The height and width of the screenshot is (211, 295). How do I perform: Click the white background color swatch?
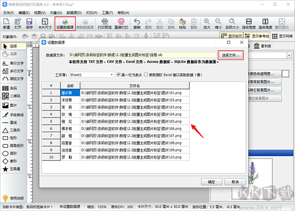pyautogui.click(x=285, y=74)
